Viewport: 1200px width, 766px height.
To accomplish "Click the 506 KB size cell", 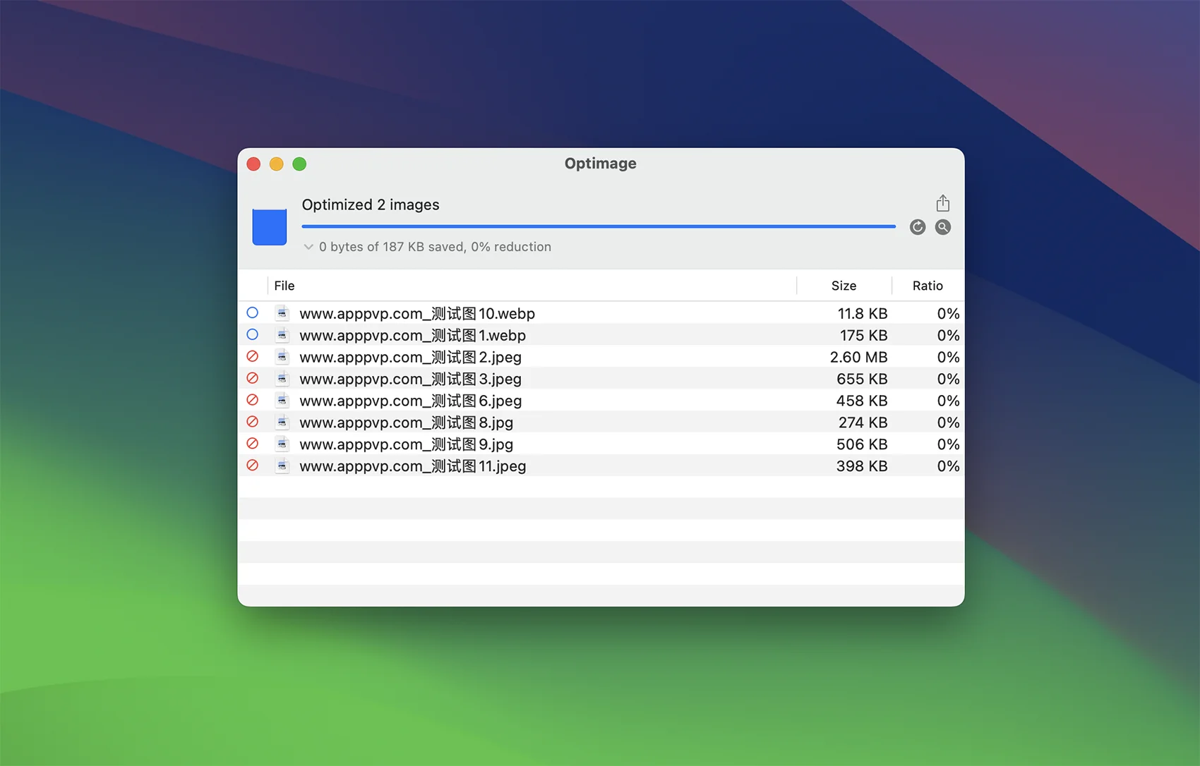I will 862,444.
